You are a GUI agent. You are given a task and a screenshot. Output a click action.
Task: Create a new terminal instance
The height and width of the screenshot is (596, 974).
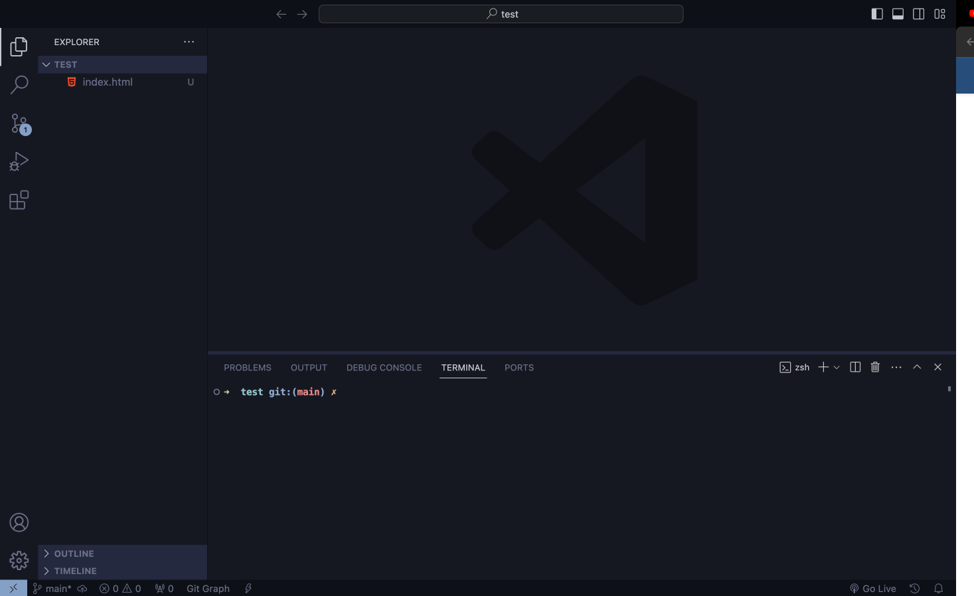point(823,366)
